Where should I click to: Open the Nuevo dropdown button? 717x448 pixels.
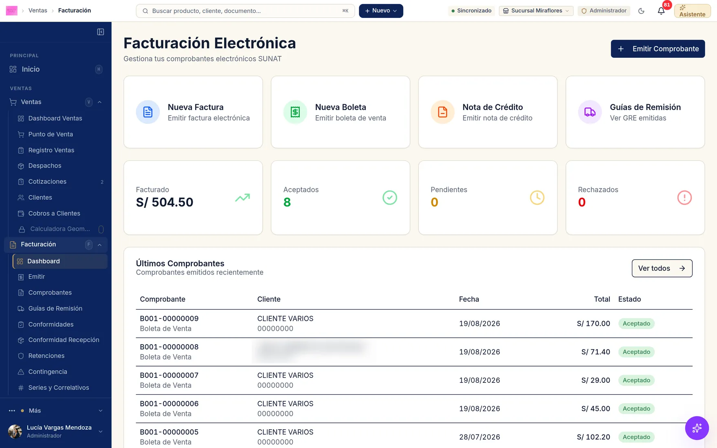[x=381, y=11]
